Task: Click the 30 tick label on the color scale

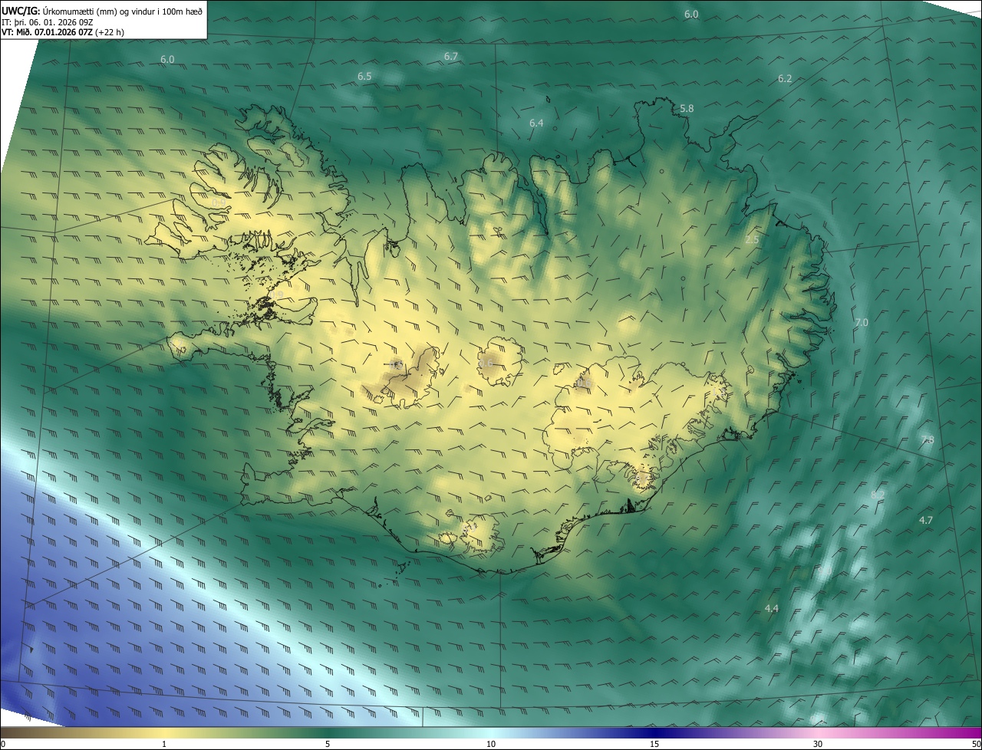Action: click(818, 744)
